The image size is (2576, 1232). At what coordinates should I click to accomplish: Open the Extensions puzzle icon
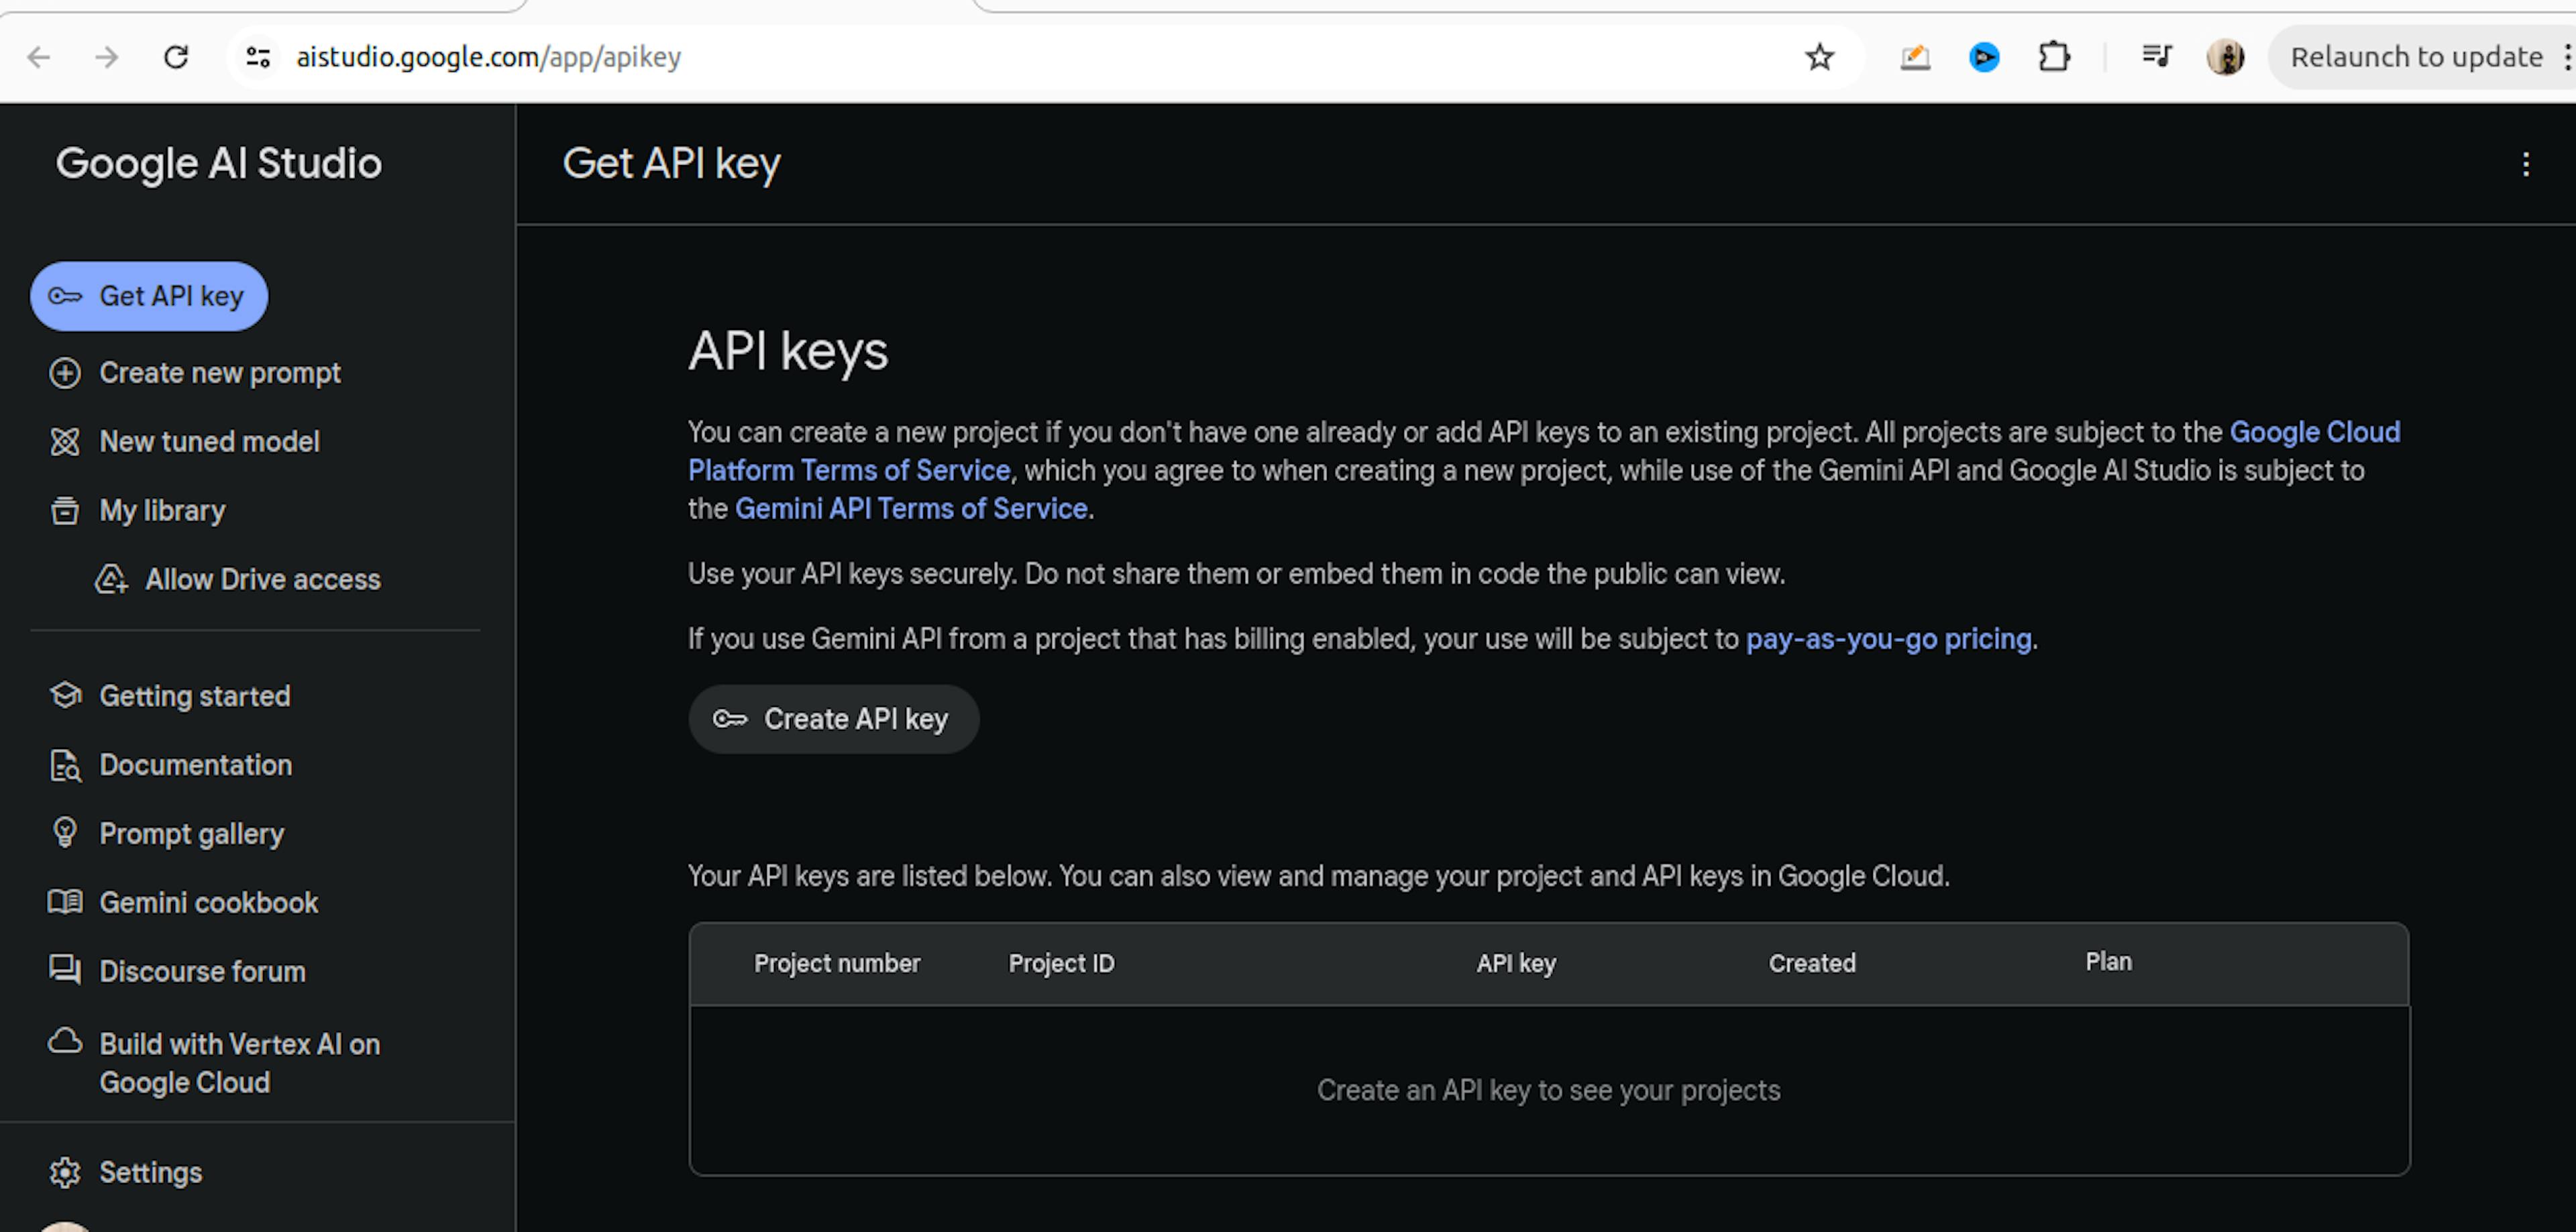coord(2054,57)
